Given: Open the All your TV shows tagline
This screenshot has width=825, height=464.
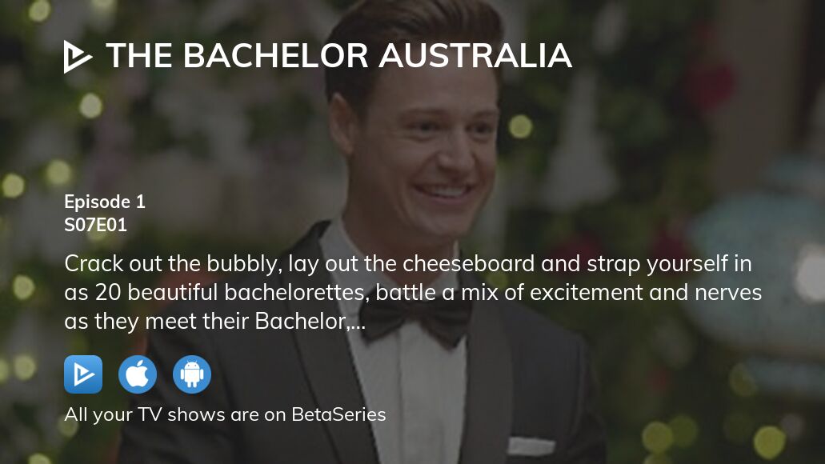Looking at the screenshot, I should (x=225, y=414).
